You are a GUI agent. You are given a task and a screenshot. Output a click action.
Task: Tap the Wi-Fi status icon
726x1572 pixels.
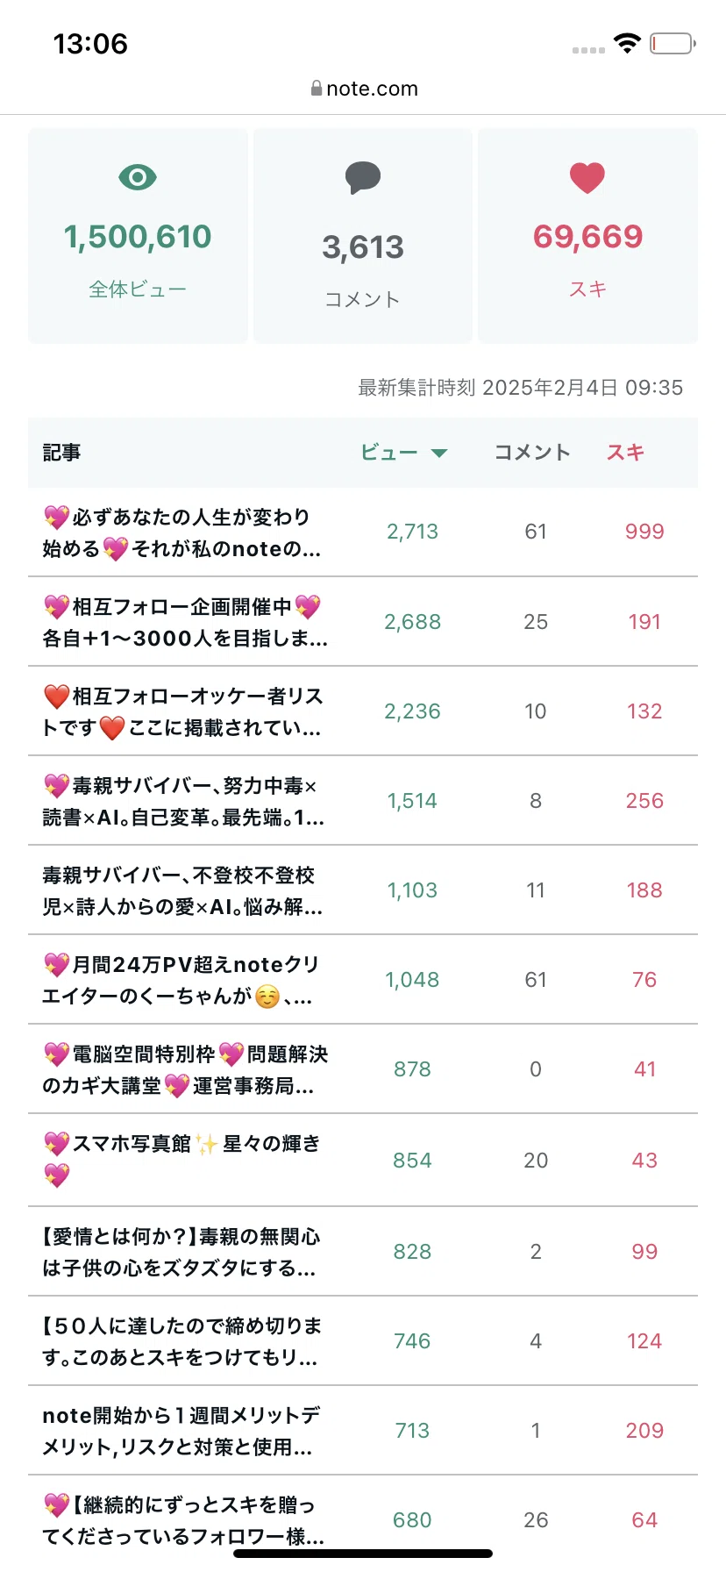pyautogui.click(x=627, y=43)
